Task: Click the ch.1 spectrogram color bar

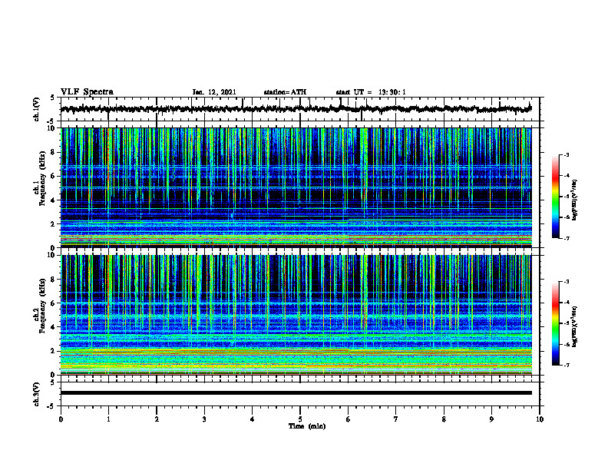Action: coord(555,197)
